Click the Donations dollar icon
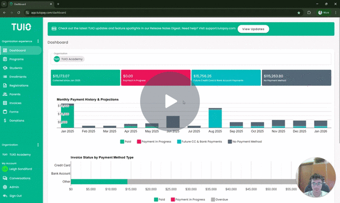 pyautogui.click(x=5, y=121)
